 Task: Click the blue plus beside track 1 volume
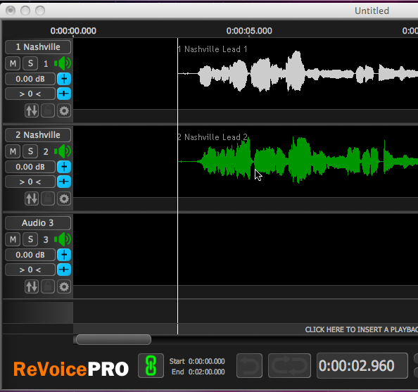pyautogui.click(x=64, y=79)
